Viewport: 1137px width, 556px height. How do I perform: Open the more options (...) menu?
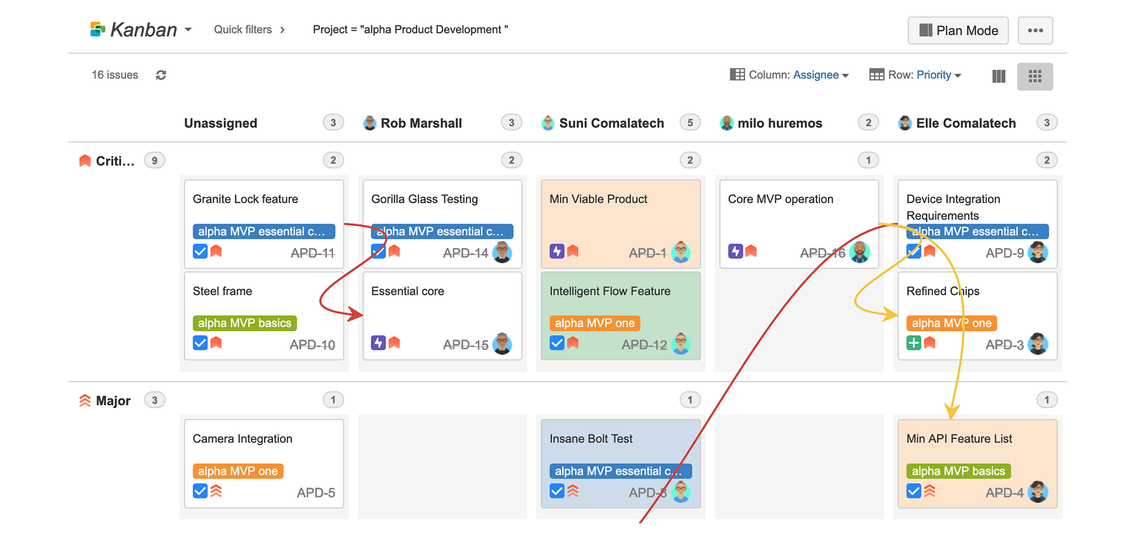pyautogui.click(x=1035, y=30)
